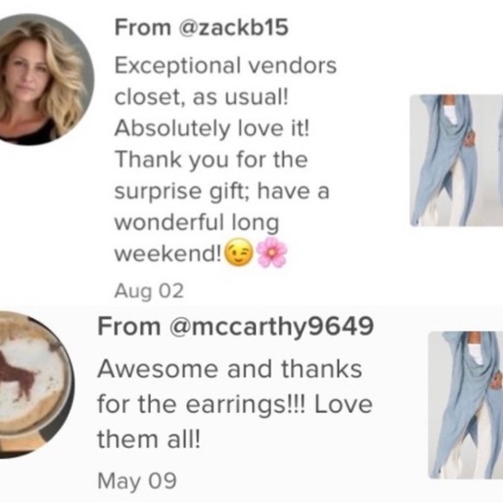Click the "for the earrings!!! Love" text line
Viewport: 503px width, 503px height.
(235, 404)
